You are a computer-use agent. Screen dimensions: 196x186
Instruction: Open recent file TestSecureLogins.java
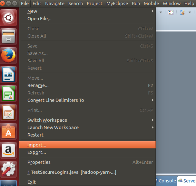tap(72, 172)
